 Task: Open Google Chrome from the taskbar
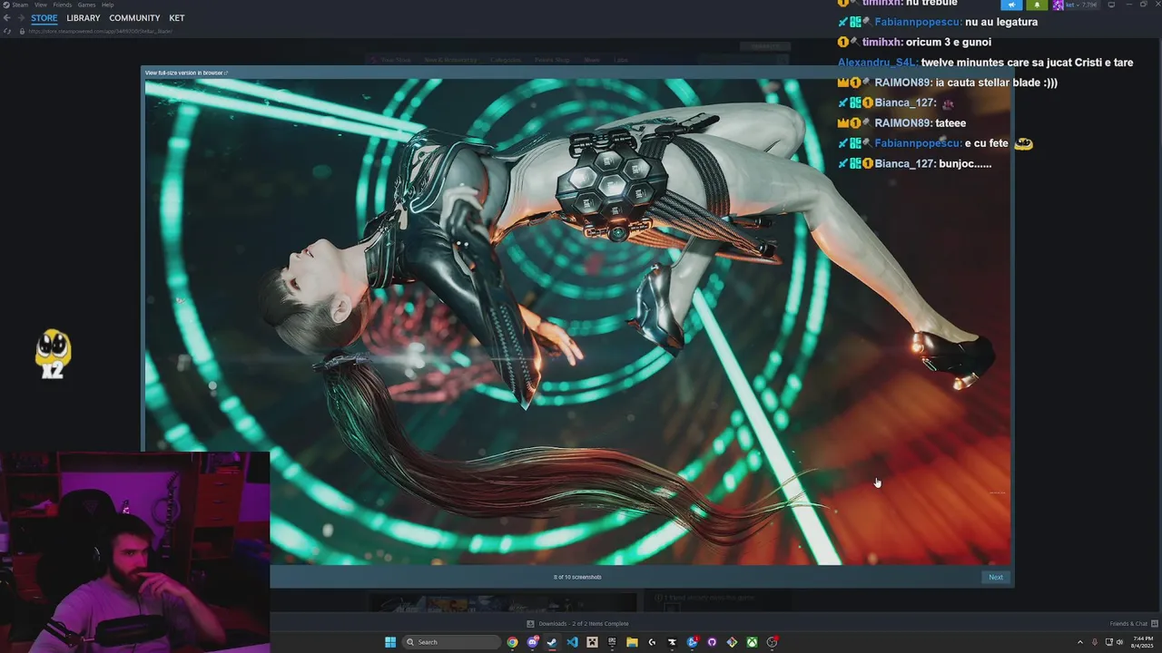(512, 642)
